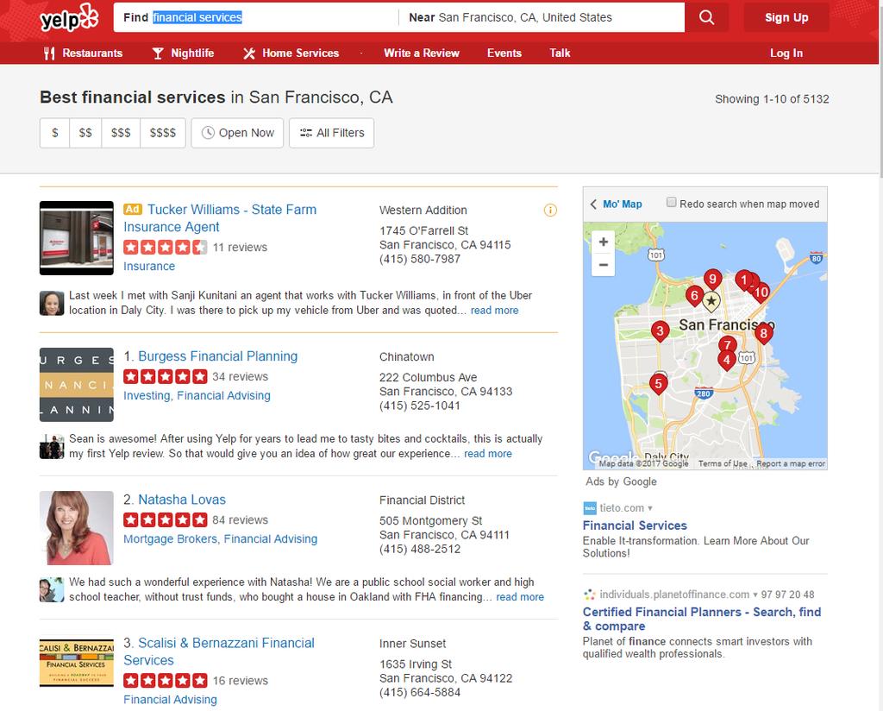Click the Natasha Lovas portrait photo

(77, 528)
